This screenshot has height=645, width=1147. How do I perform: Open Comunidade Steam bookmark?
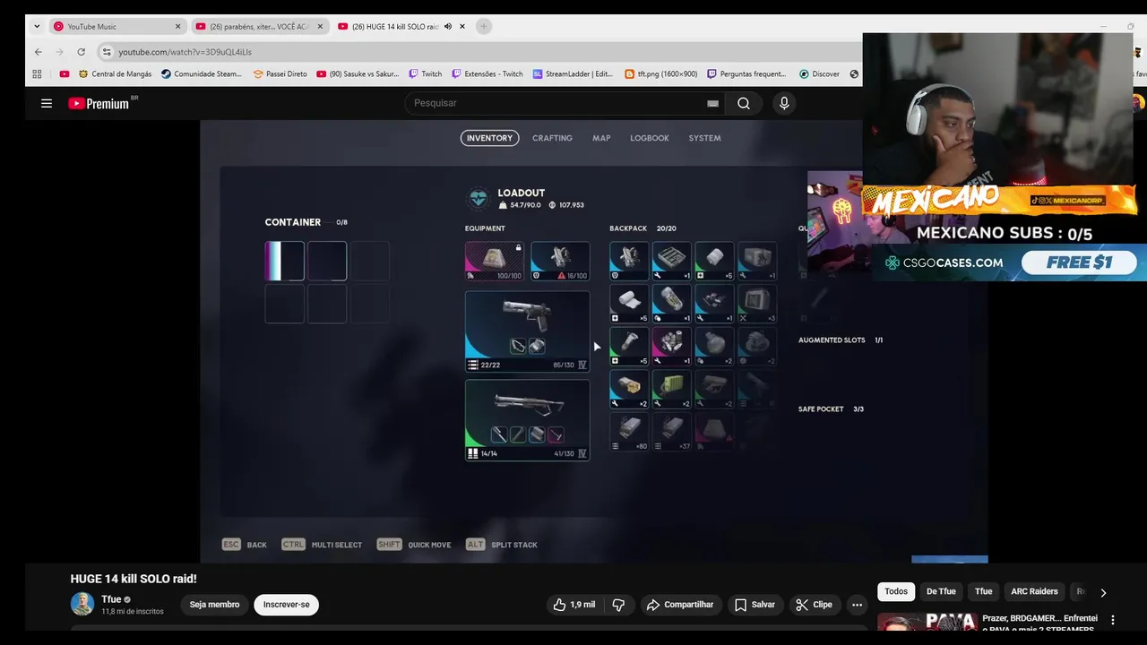click(202, 74)
